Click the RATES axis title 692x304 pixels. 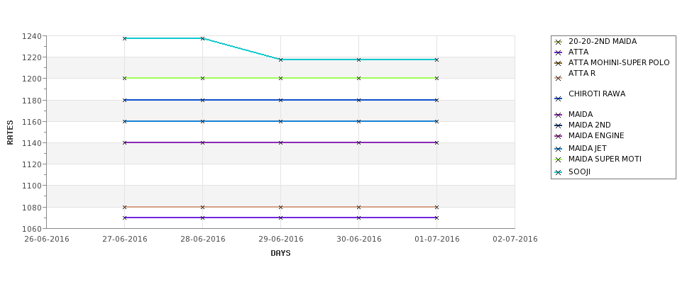coord(10,133)
